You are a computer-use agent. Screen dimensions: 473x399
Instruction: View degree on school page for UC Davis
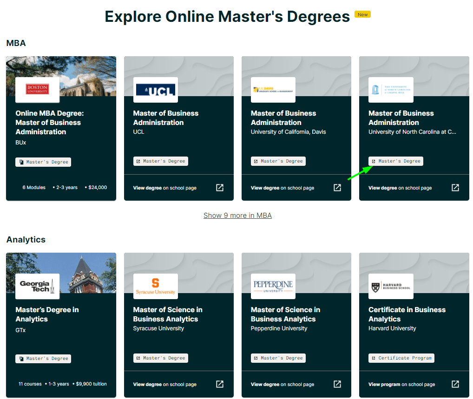point(282,188)
